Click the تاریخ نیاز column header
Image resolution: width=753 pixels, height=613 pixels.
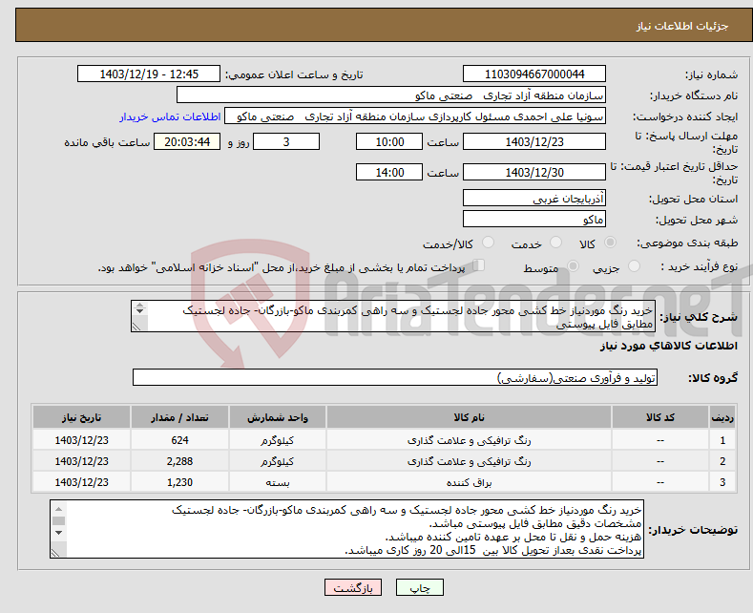pyautogui.click(x=81, y=417)
